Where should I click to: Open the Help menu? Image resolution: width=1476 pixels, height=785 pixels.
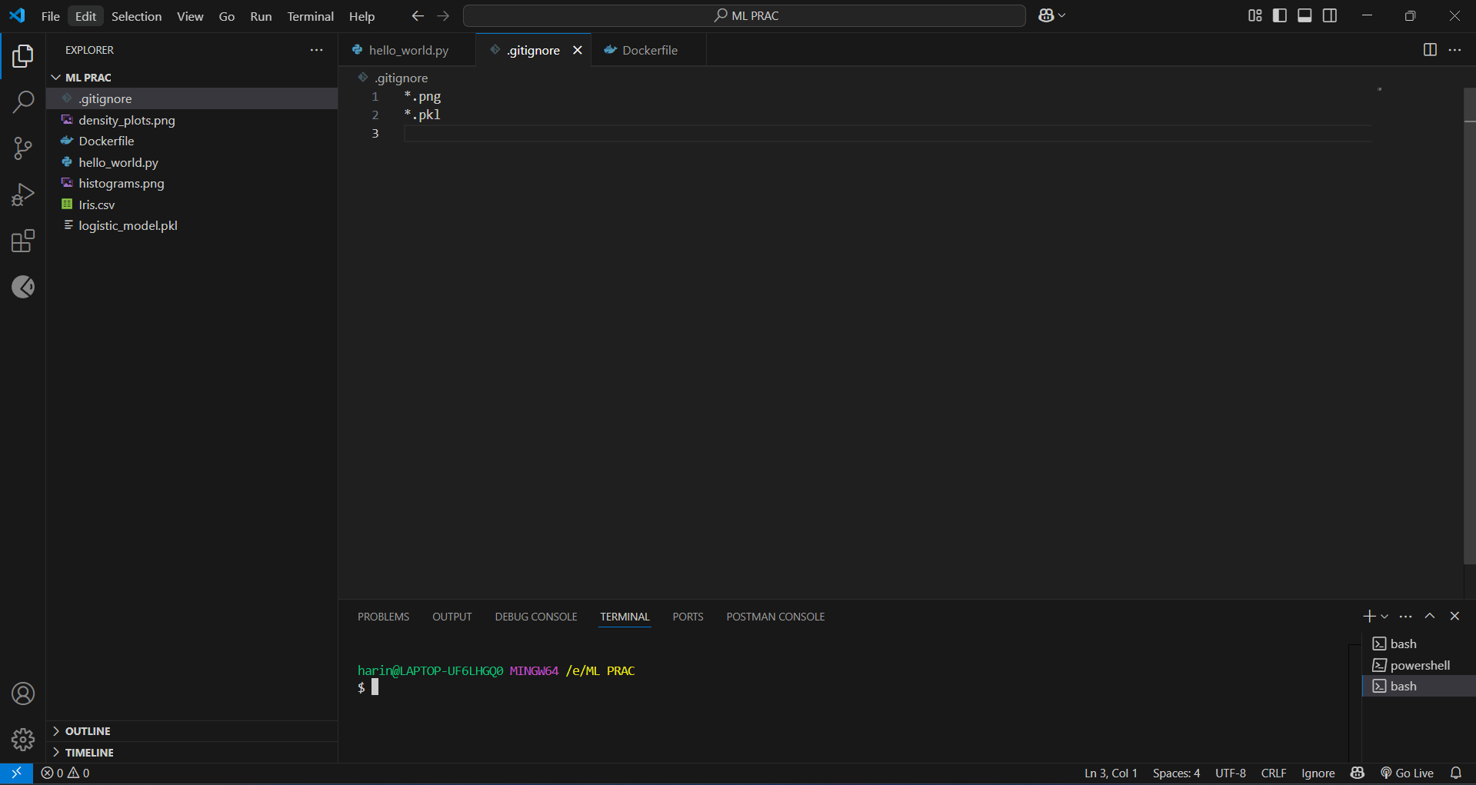coord(362,16)
